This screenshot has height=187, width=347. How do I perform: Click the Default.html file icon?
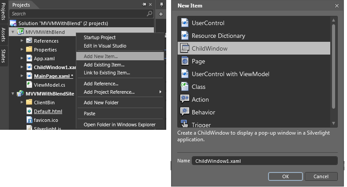click(29, 111)
